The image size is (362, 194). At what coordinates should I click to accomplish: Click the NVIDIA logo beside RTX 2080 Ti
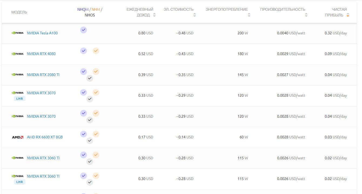coord(18,75)
